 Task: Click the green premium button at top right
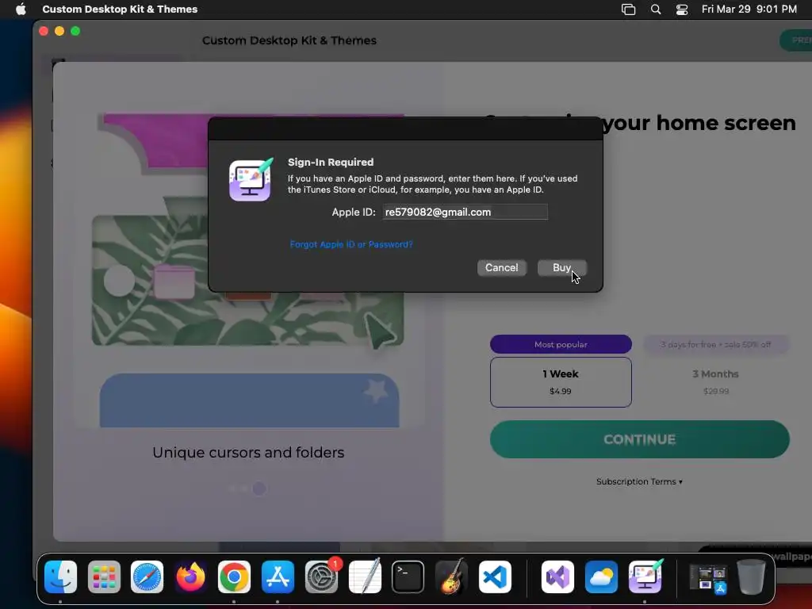pos(796,40)
